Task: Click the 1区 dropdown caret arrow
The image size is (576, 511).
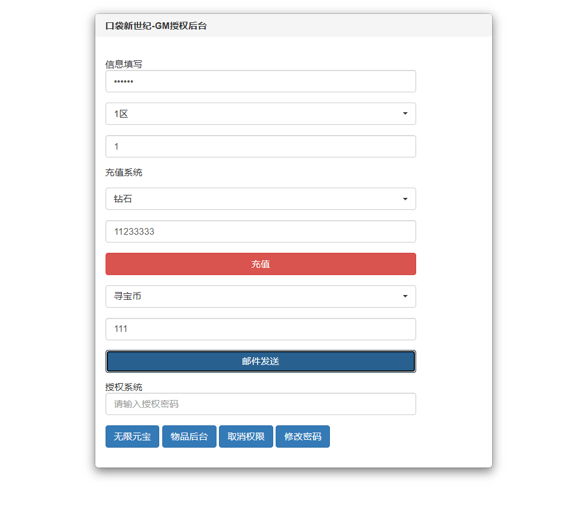Action: (x=405, y=113)
